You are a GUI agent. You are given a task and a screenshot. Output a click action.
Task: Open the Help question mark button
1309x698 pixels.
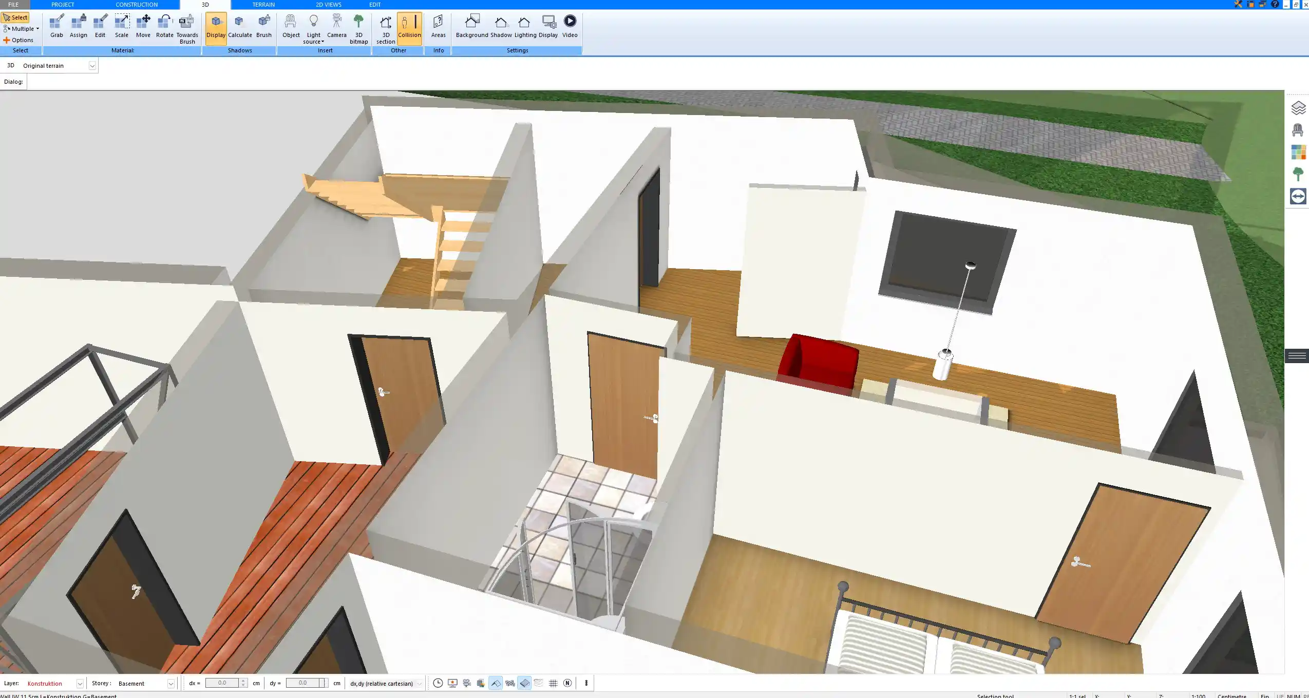(x=1275, y=5)
